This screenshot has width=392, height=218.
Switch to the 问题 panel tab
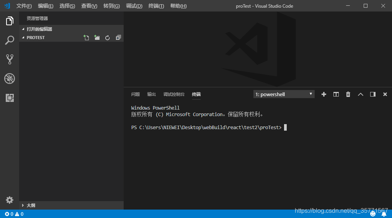(x=136, y=94)
